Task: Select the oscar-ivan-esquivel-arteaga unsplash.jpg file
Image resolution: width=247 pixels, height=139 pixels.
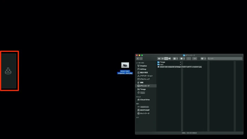Action: (180, 67)
